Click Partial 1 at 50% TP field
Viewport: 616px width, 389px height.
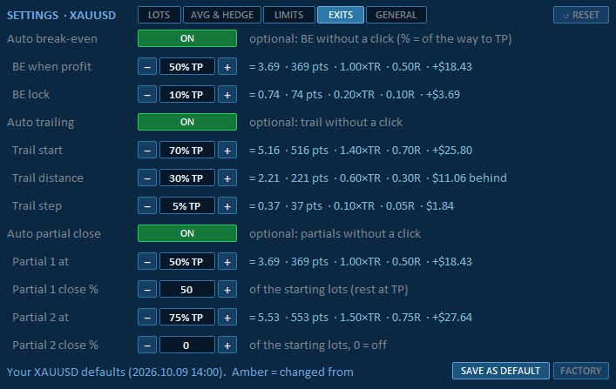point(187,261)
